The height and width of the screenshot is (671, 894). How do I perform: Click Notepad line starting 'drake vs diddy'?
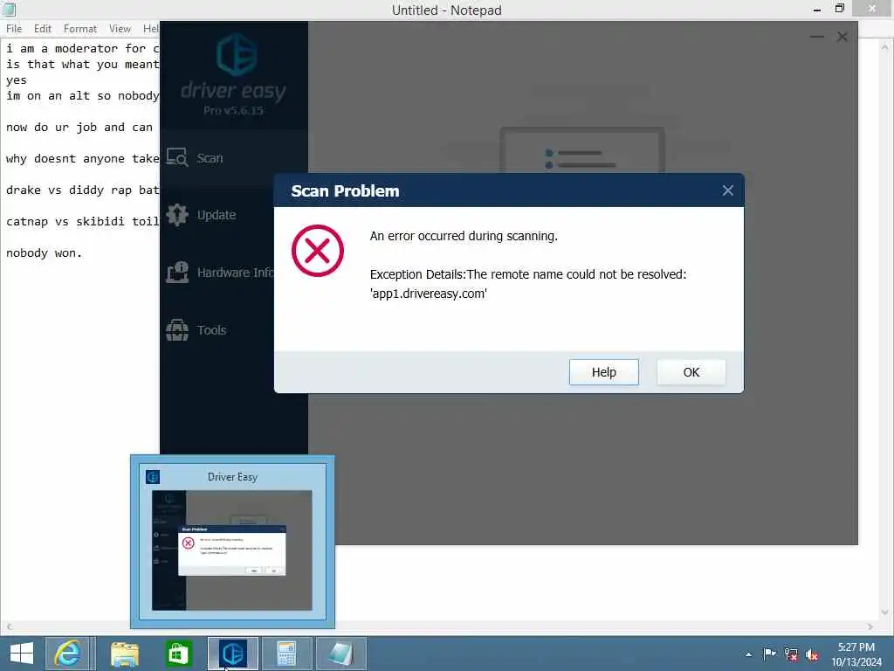83,190
